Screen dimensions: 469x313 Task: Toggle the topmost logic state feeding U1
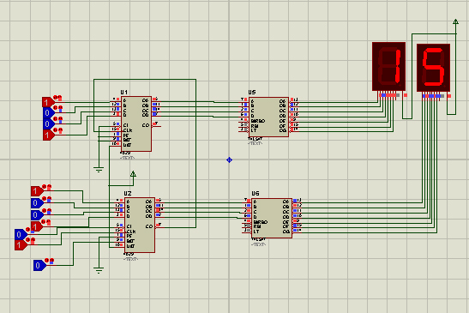click(x=48, y=102)
